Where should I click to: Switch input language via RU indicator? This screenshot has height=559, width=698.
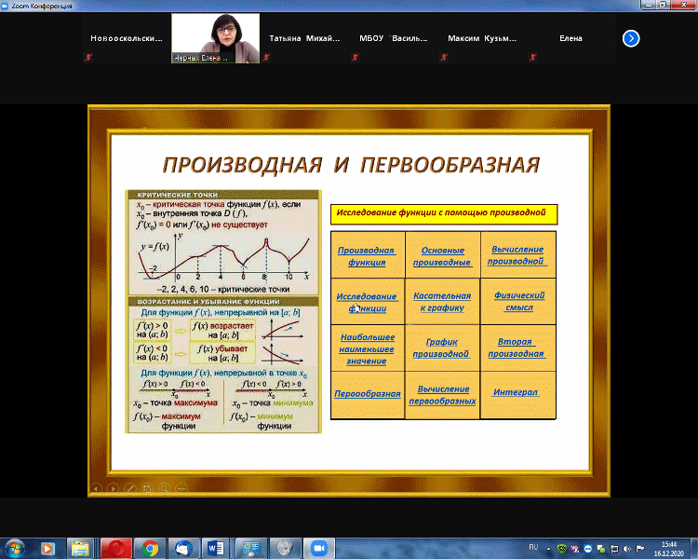click(533, 546)
